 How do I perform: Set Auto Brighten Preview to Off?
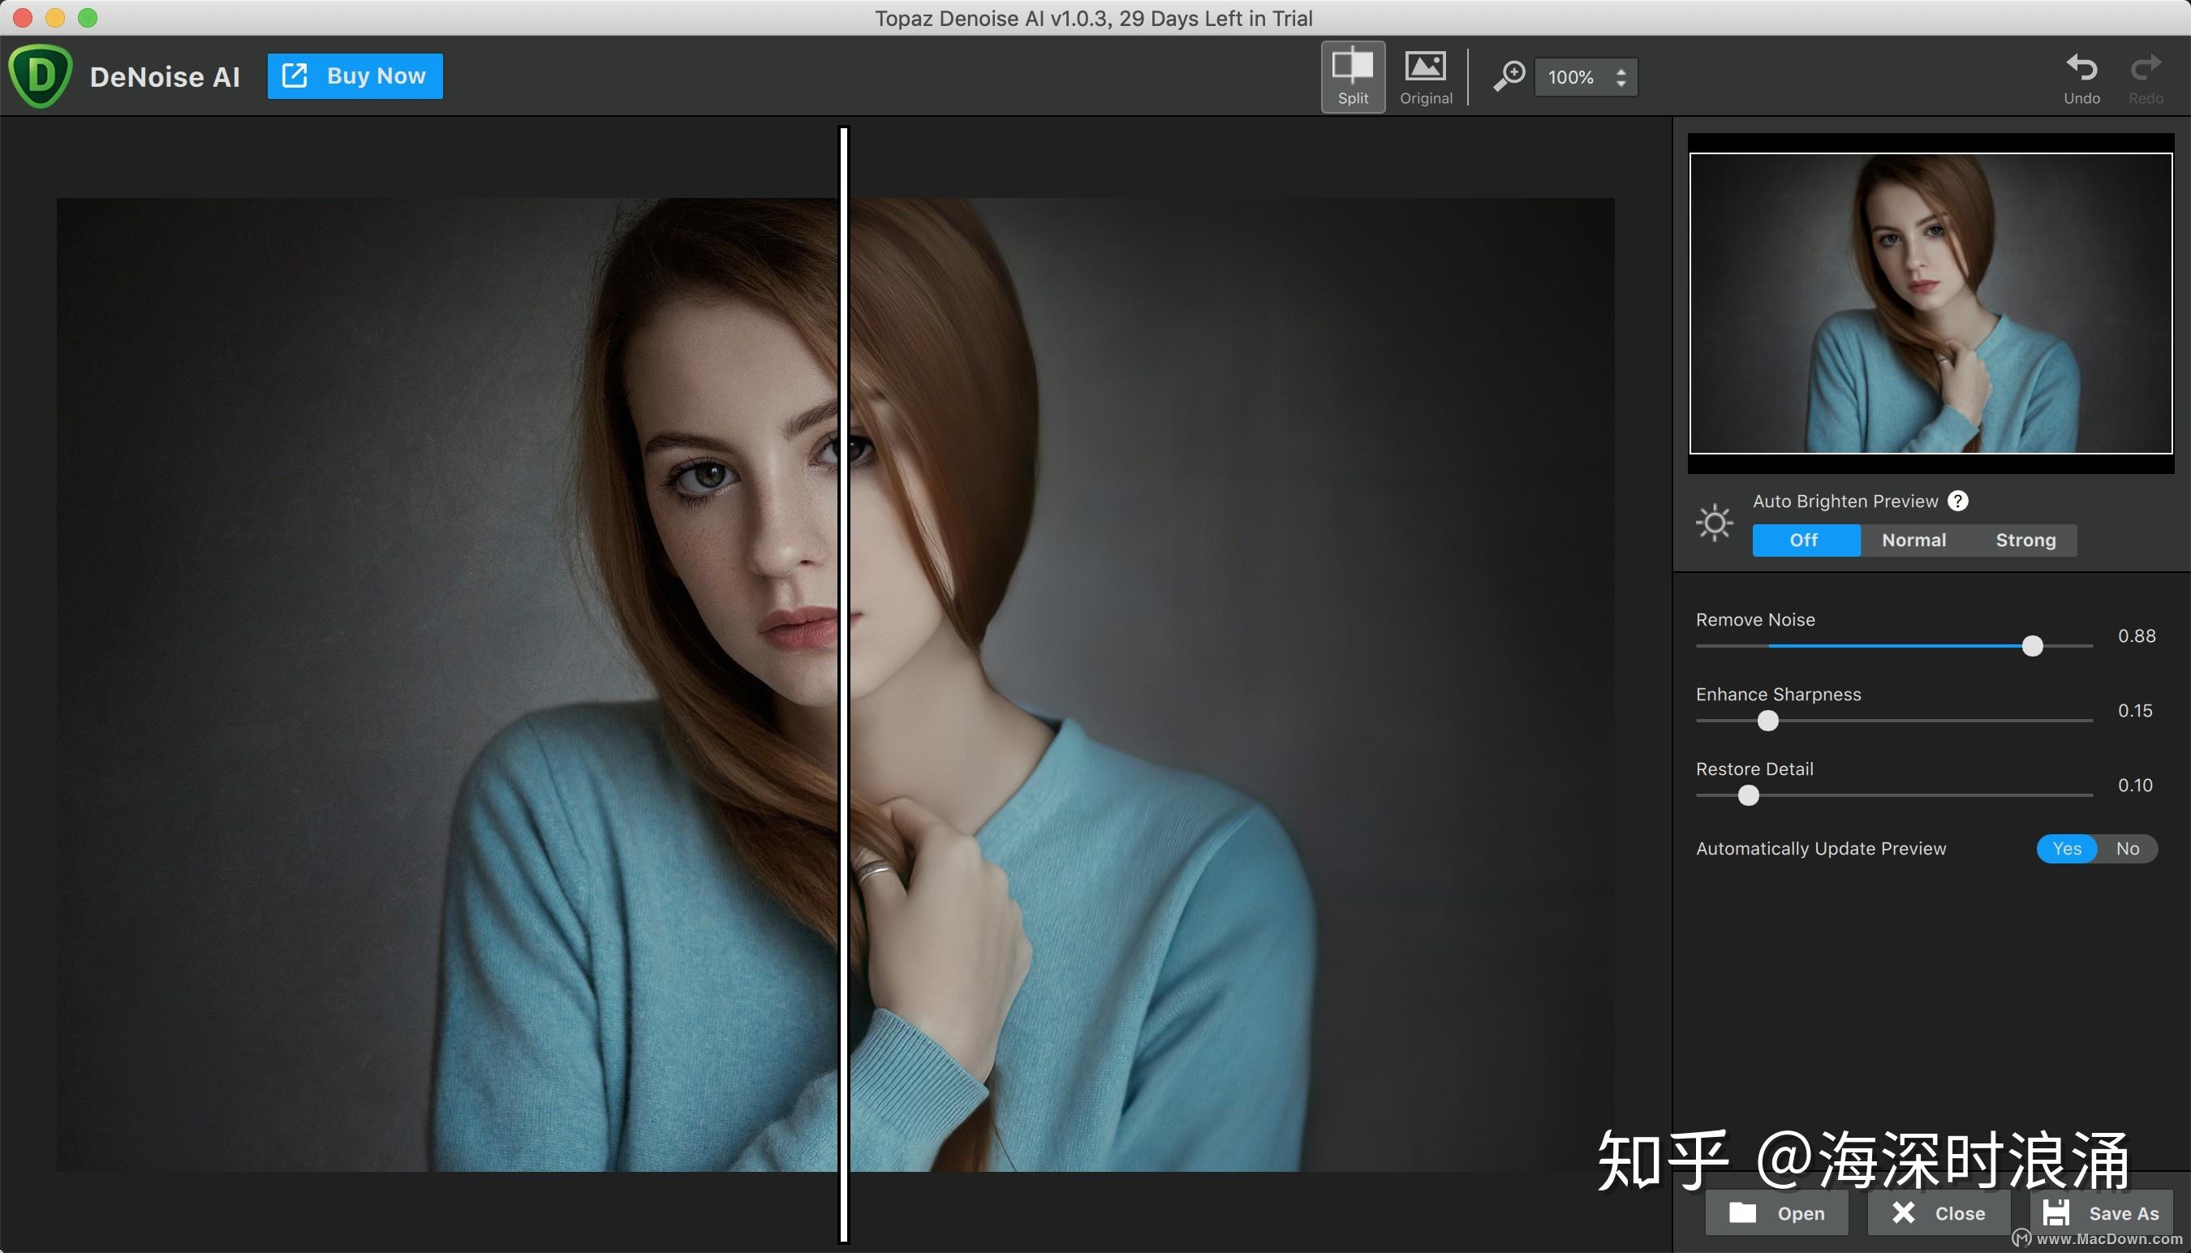tap(1805, 540)
